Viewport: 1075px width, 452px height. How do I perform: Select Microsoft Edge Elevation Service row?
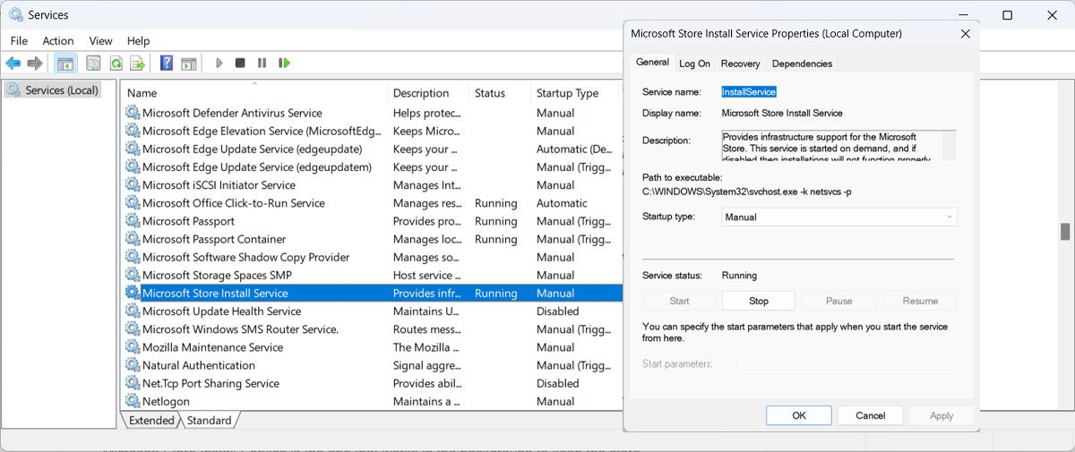[372, 131]
